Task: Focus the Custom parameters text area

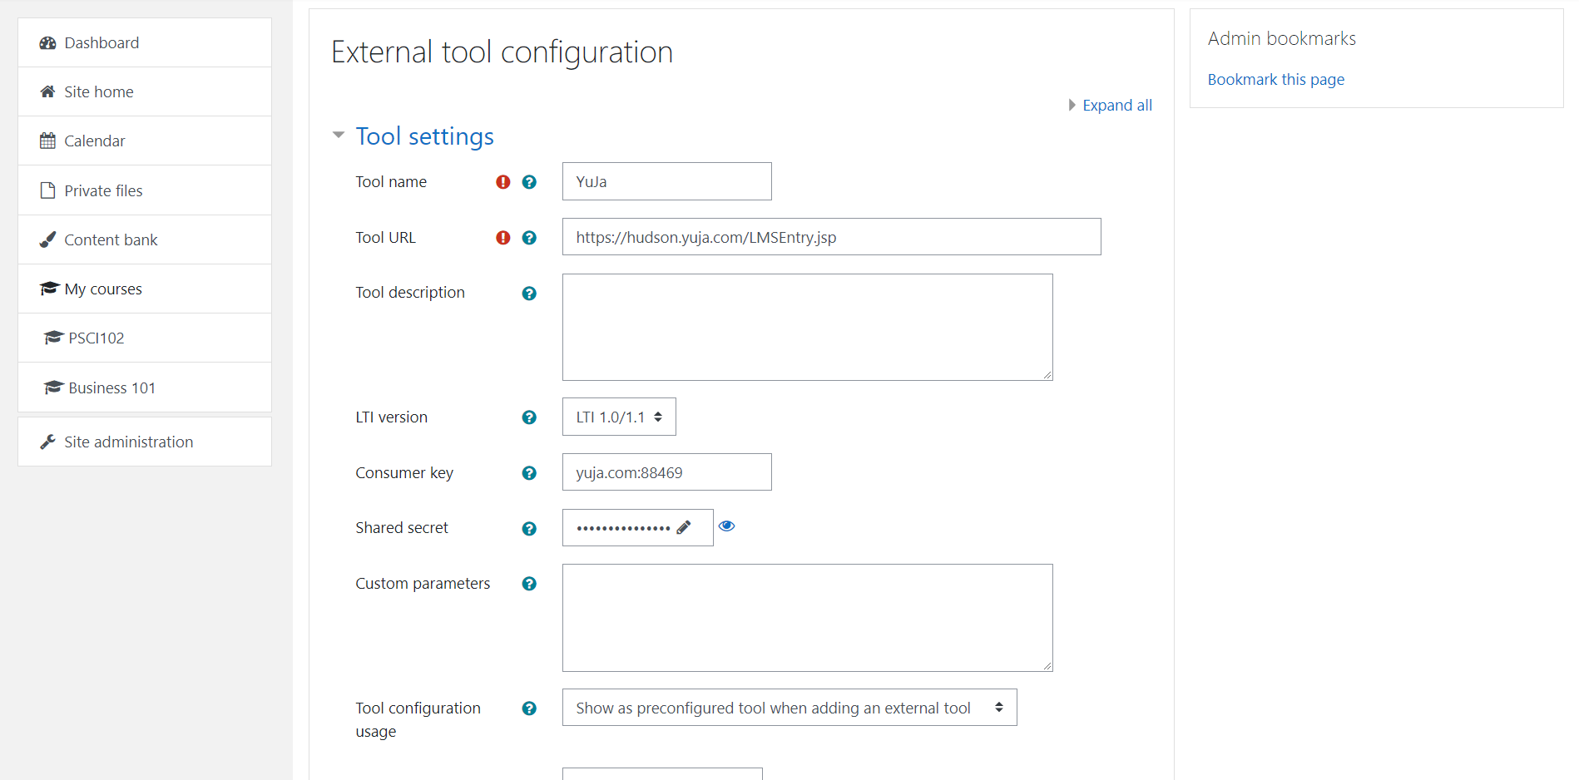Action: [807, 618]
